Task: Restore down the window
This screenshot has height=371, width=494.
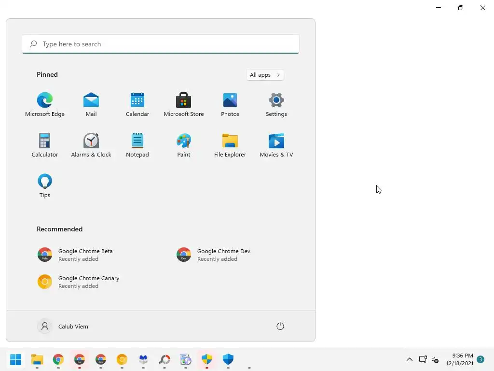Action: (x=461, y=8)
